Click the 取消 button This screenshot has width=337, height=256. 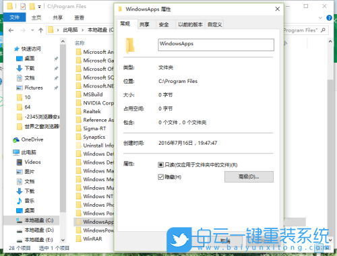225,241
